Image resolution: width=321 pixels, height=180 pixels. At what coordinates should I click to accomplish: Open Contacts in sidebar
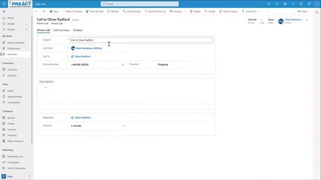pos(12,75)
